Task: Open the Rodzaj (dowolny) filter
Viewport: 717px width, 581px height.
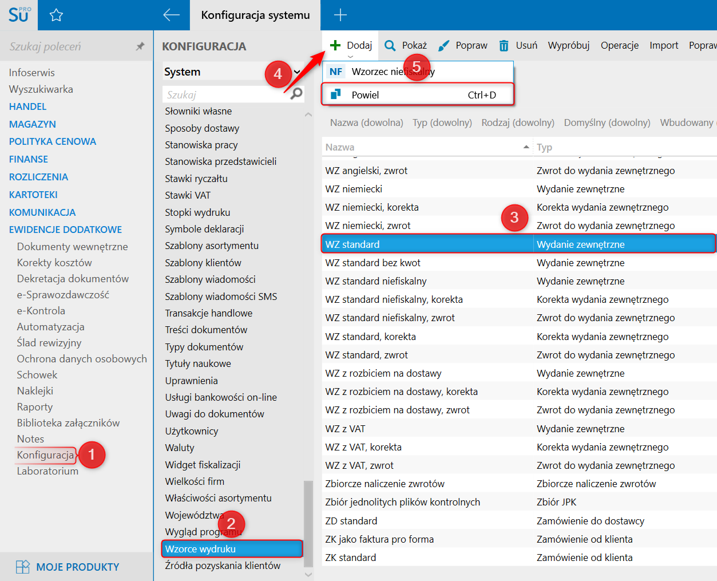Action: (518, 122)
